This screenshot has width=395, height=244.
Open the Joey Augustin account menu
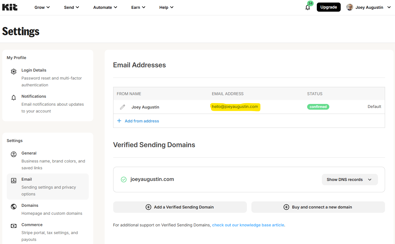[x=369, y=7]
